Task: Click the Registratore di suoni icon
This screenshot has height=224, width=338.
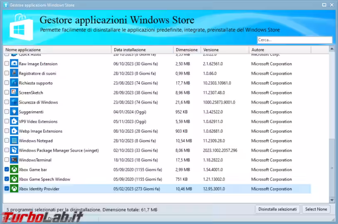Action: pos(14,73)
